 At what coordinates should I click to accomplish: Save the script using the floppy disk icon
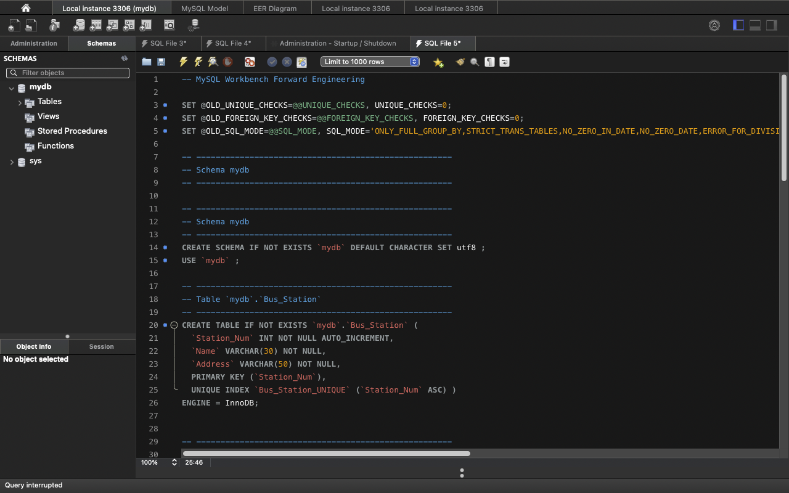click(x=161, y=62)
